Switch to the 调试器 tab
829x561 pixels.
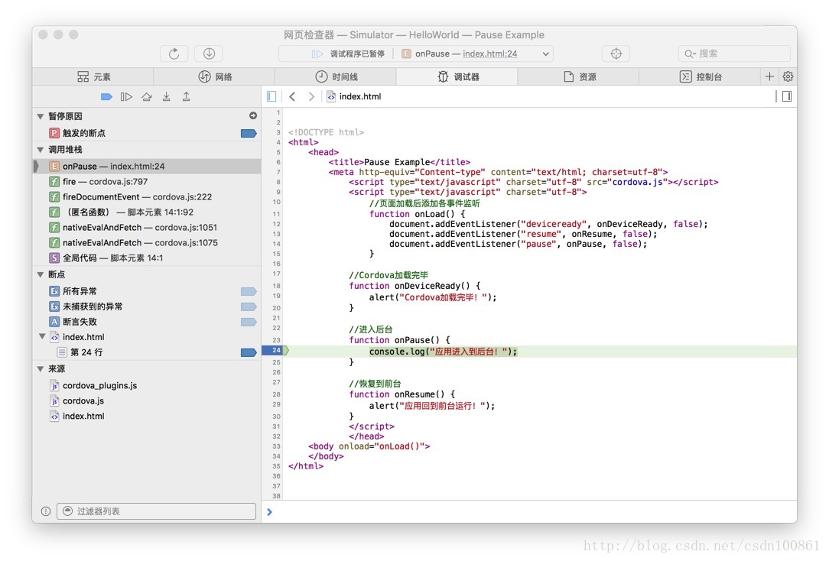(458, 76)
